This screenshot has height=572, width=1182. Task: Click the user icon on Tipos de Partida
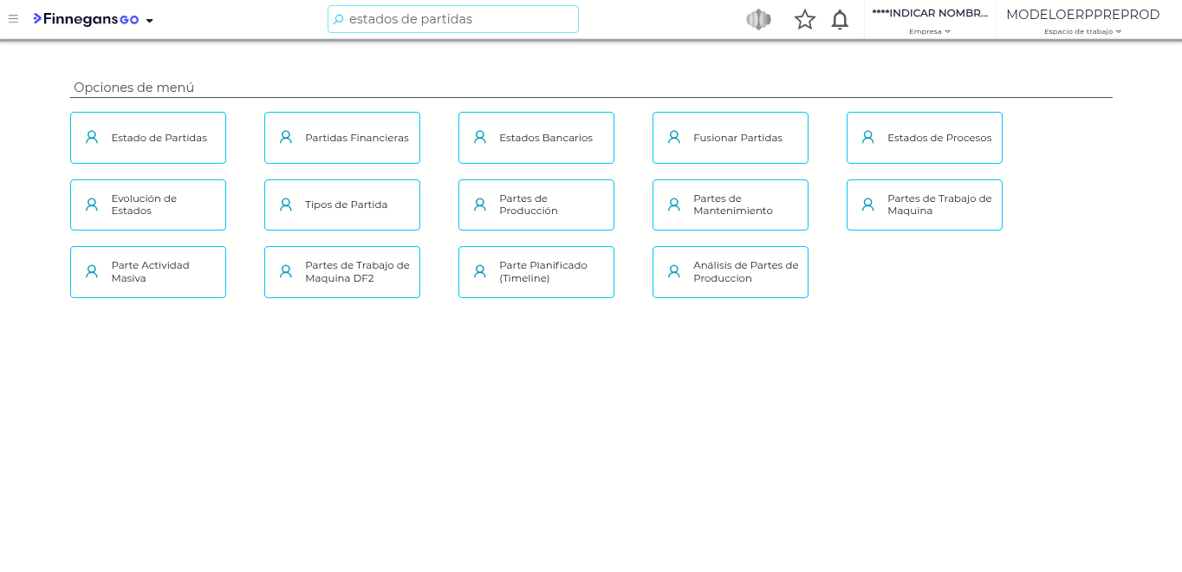(x=286, y=205)
